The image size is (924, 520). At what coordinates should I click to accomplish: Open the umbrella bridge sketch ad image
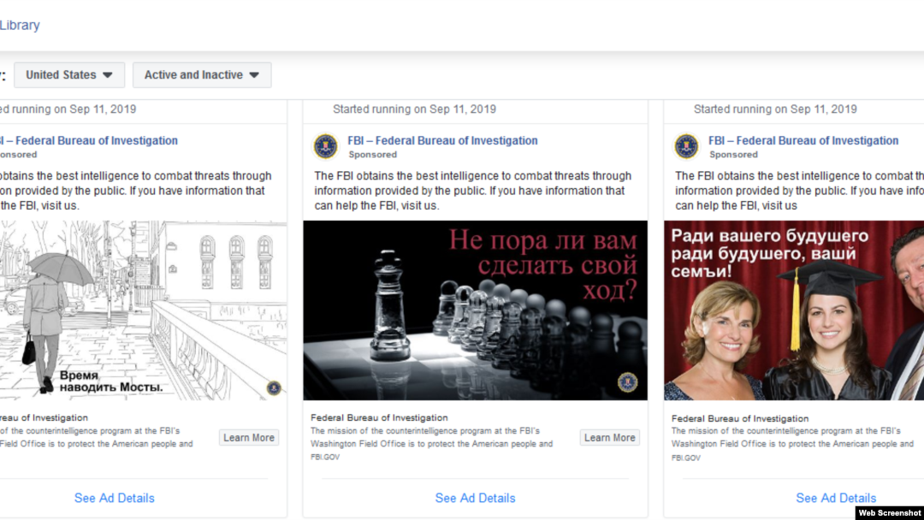click(x=143, y=310)
